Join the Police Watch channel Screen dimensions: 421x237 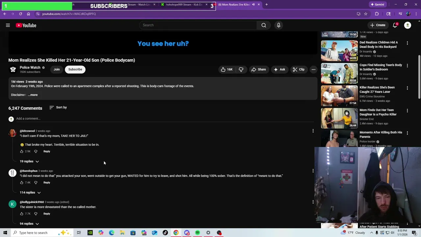57,69
